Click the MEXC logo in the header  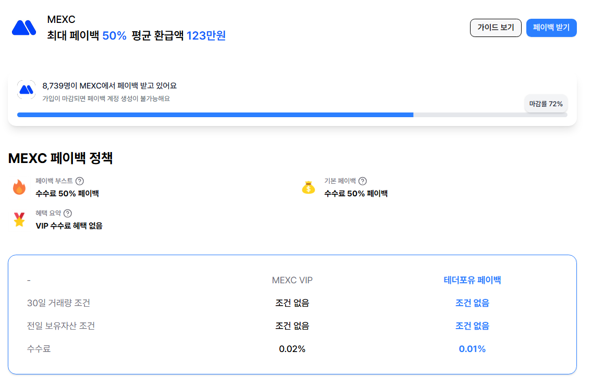point(24,28)
